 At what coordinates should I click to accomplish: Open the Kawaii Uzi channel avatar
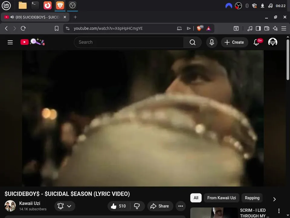point(10,206)
